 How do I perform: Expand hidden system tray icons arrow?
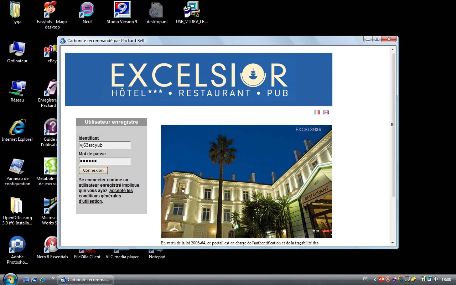click(x=375, y=280)
